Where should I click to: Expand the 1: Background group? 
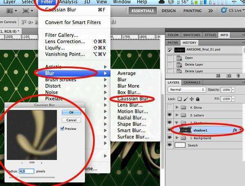(x=177, y=137)
